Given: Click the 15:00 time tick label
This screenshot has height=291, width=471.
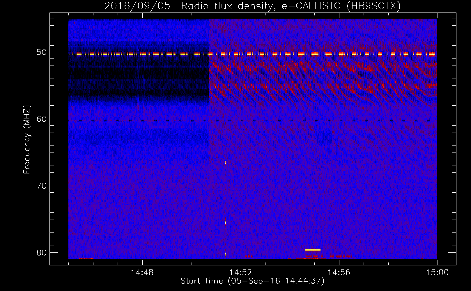Looking at the screenshot, I should [x=437, y=273].
